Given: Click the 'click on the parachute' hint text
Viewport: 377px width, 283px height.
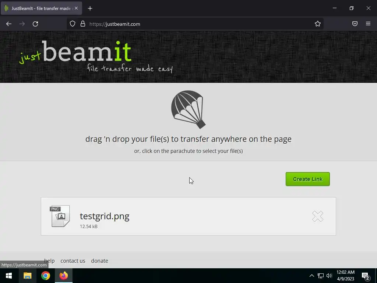Looking at the screenshot, I should click(x=188, y=151).
